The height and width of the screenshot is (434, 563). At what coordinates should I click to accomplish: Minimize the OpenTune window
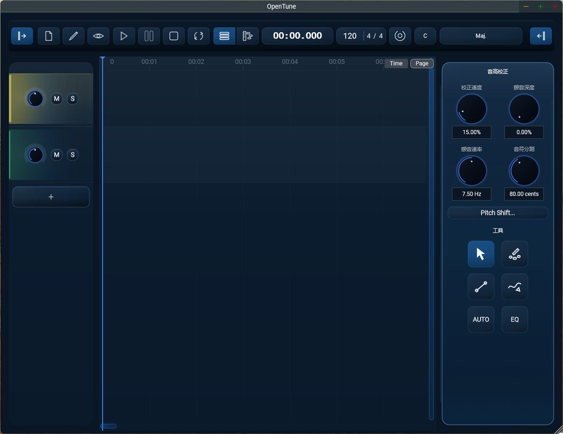pyautogui.click(x=526, y=7)
